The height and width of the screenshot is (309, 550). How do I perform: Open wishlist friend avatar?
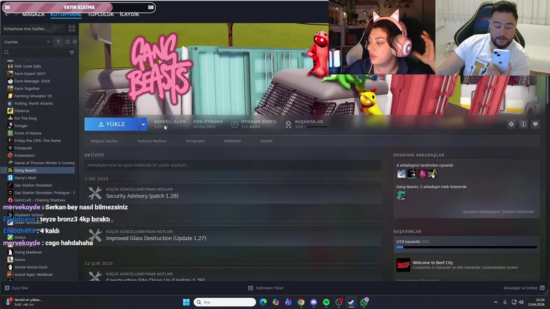coord(401,195)
